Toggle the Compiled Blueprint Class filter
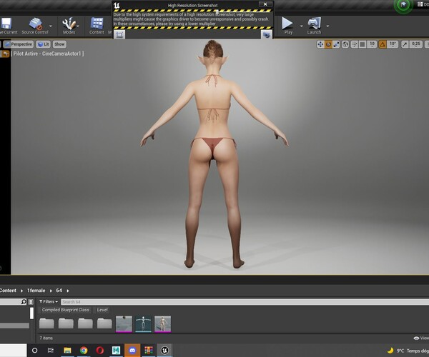This screenshot has width=429, height=357. click(65, 310)
